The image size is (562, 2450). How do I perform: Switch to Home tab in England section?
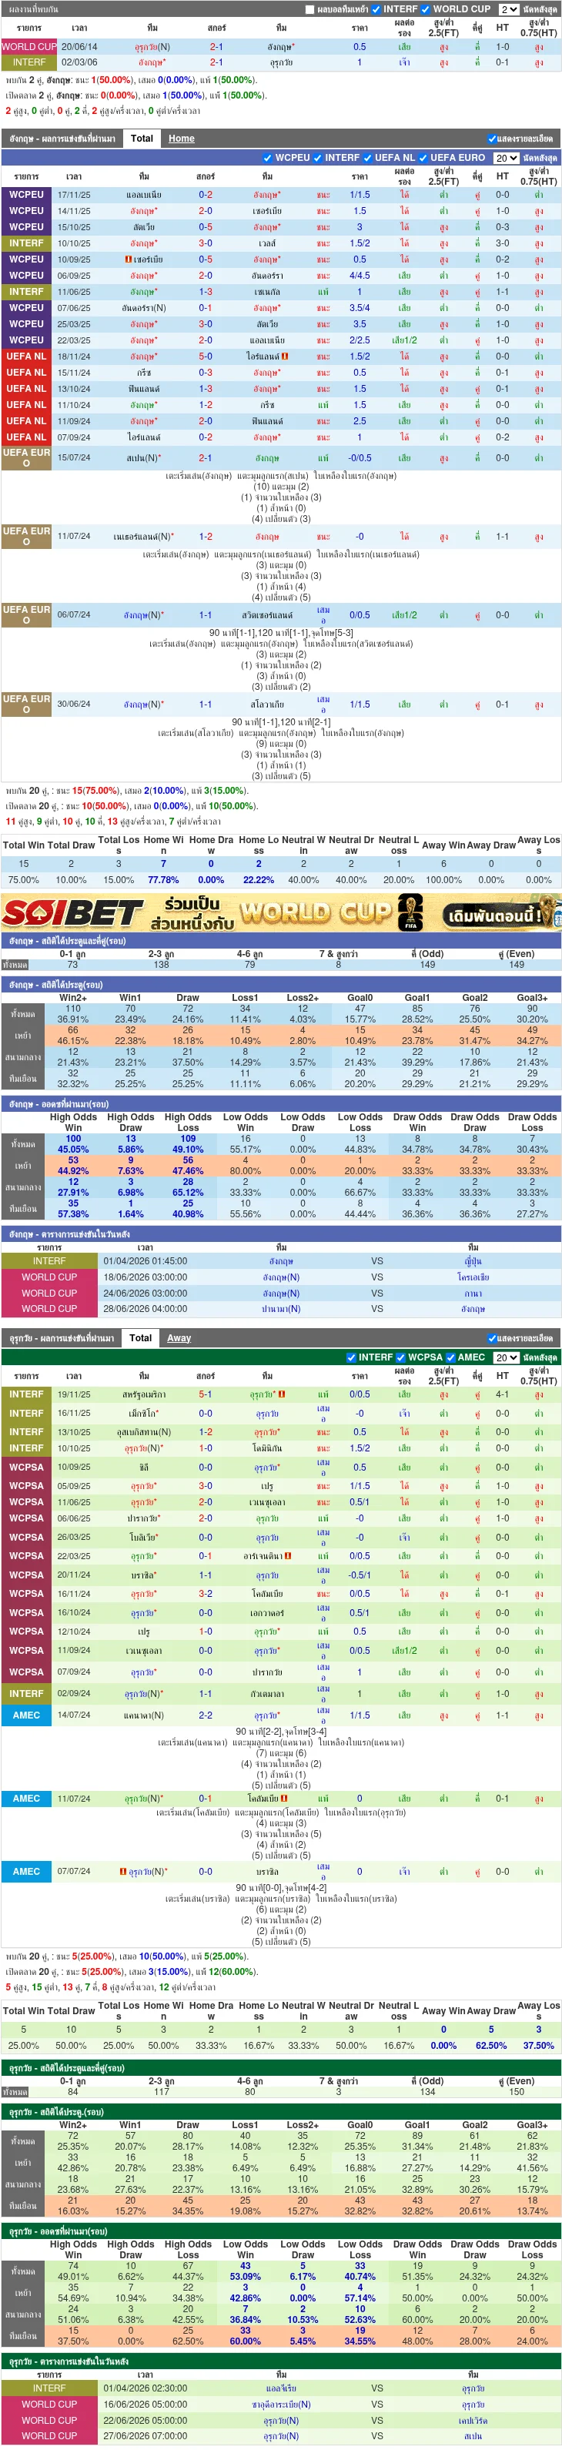pyautogui.click(x=182, y=139)
